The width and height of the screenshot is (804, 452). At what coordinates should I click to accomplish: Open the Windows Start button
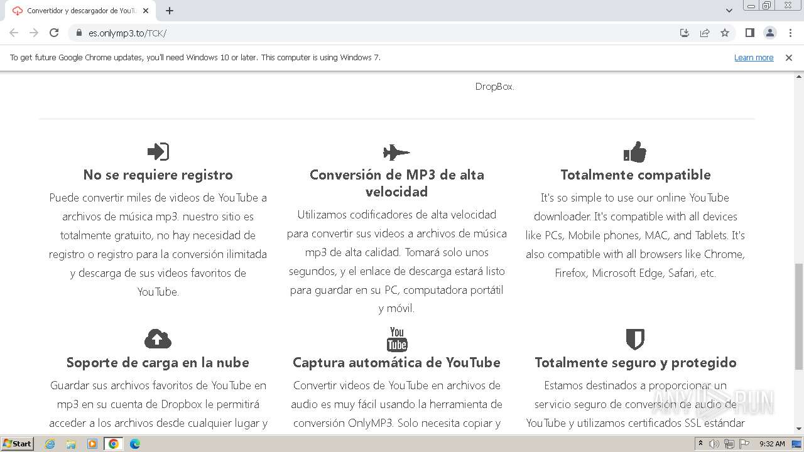coord(18,444)
